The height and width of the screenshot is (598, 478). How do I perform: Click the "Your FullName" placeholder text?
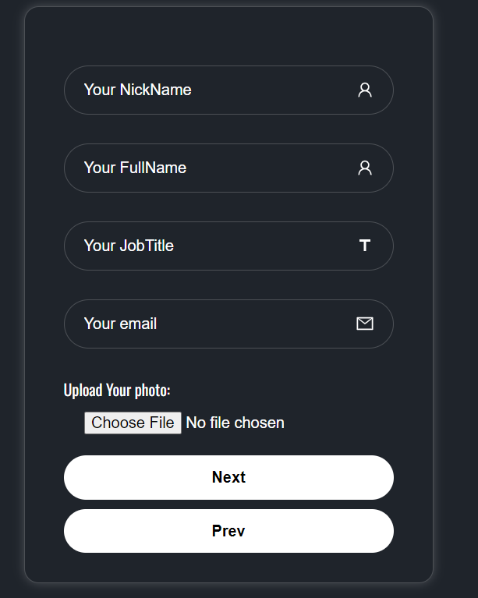click(x=135, y=168)
